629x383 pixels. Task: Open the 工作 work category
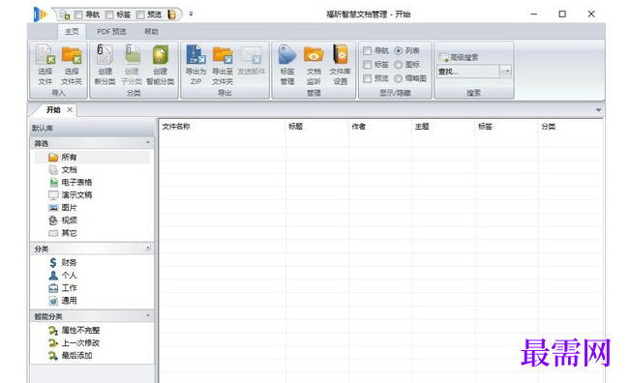[63, 287]
